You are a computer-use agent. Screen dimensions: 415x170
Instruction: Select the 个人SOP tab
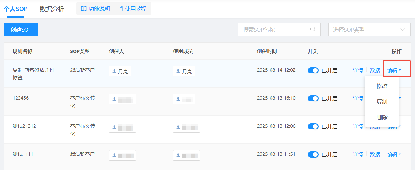[x=16, y=9]
